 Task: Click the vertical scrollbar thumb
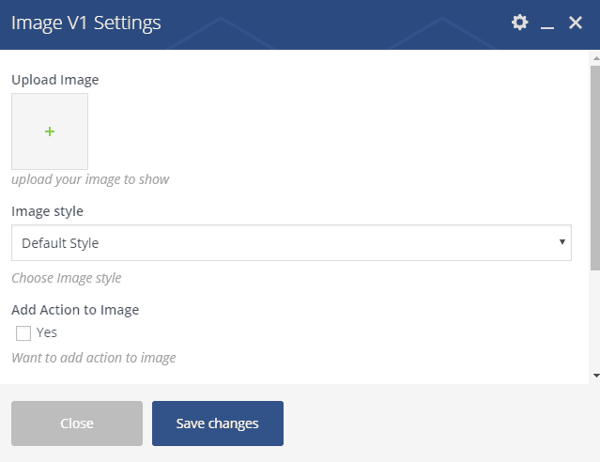point(595,160)
